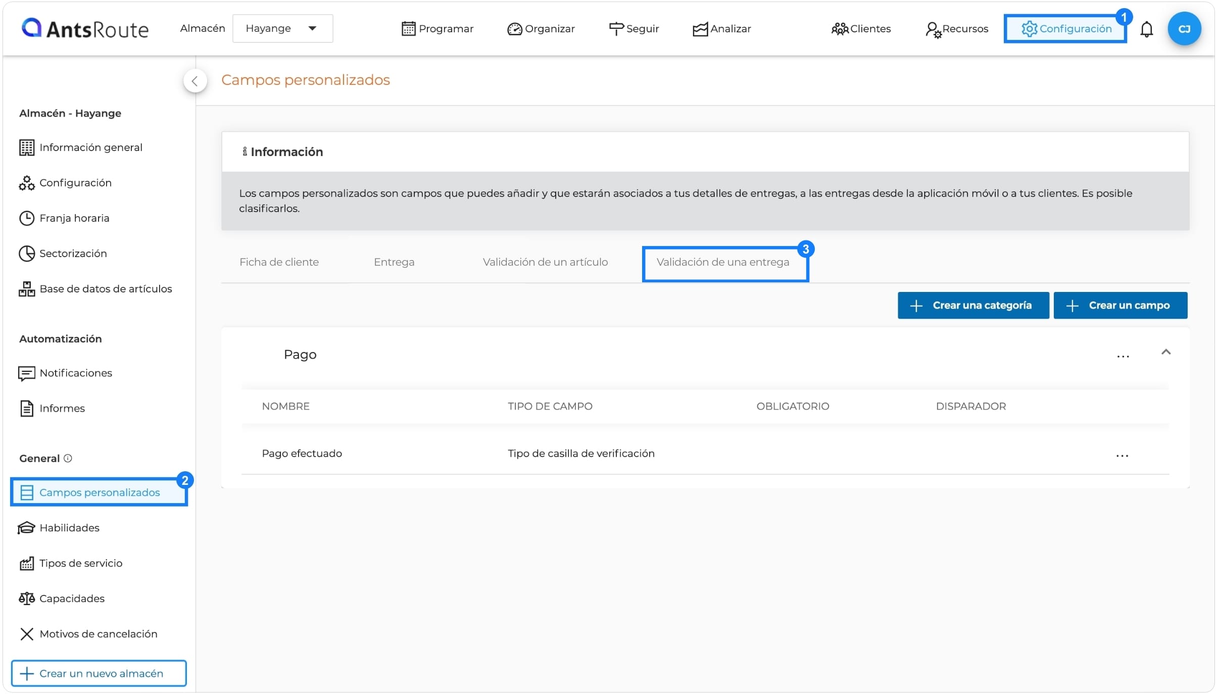Image resolution: width=1217 pixels, height=694 pixels.
Task: Open options for Pago efectuado row
Action: (1122, 456)
